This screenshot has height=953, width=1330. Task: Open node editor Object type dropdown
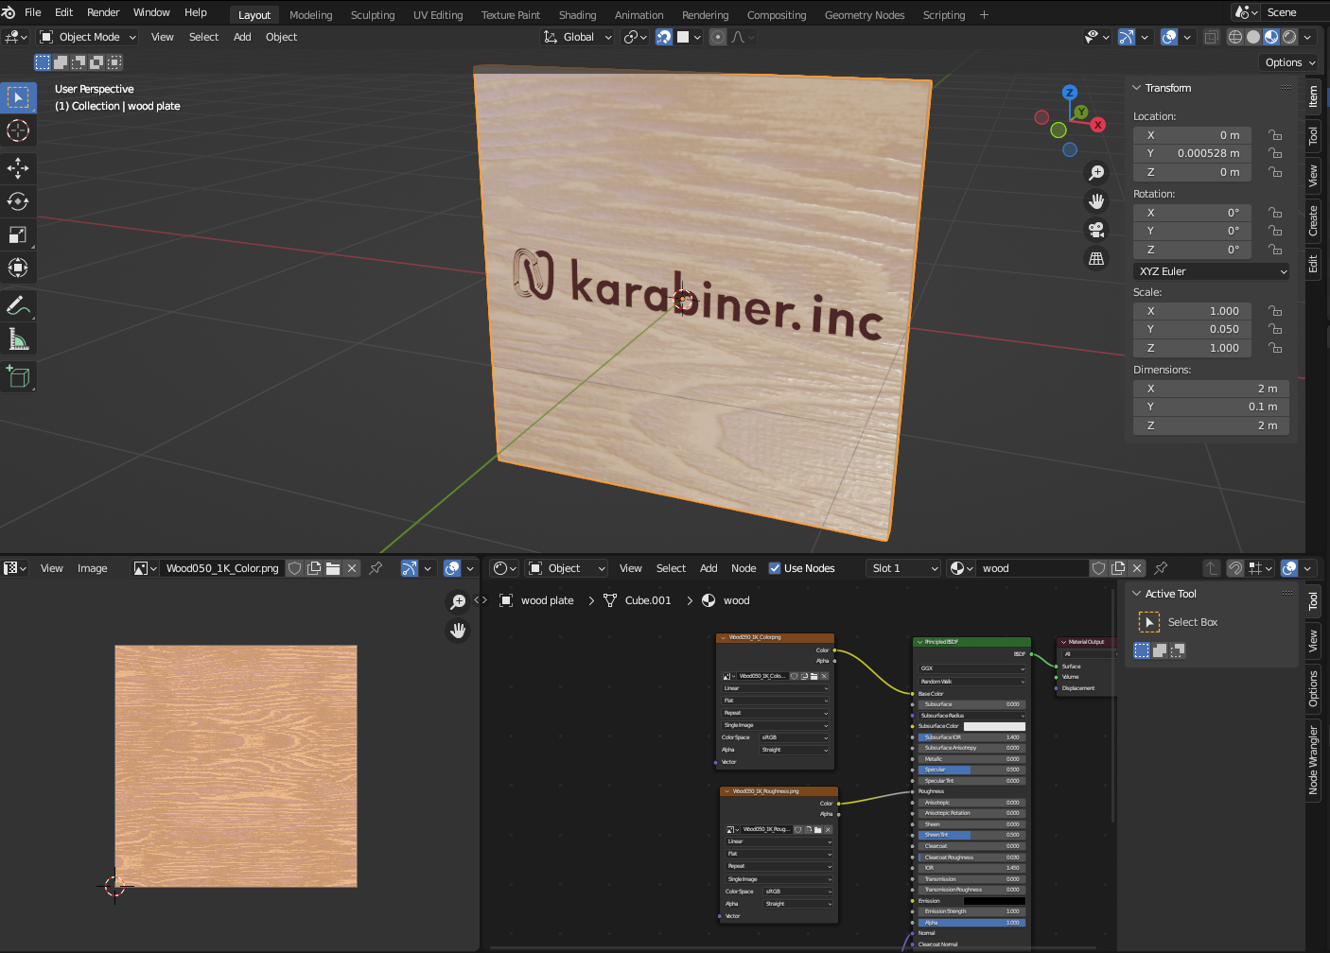pos(566,568)
